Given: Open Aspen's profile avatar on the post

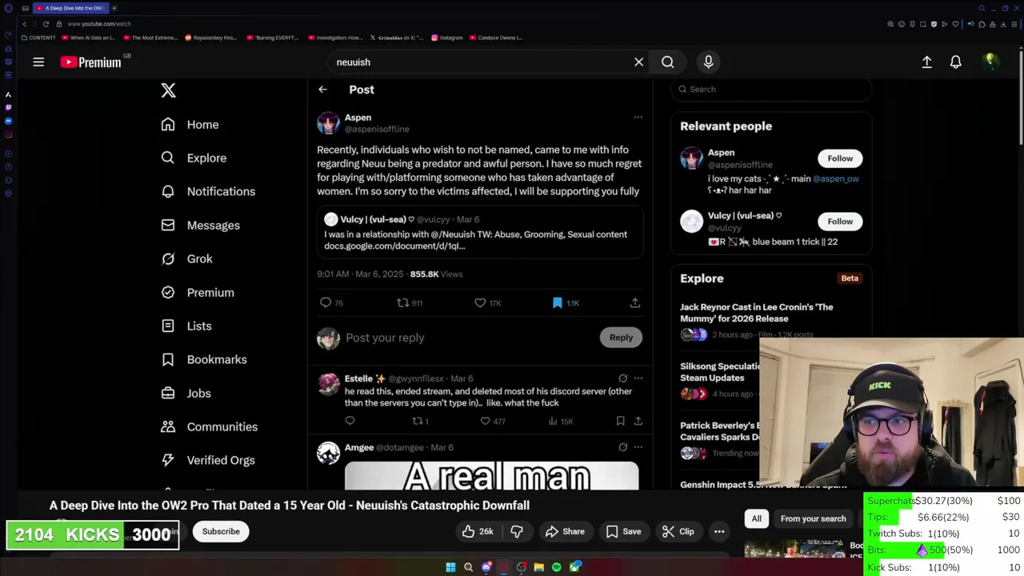Looking at the screenshot, I should (328, 122).
